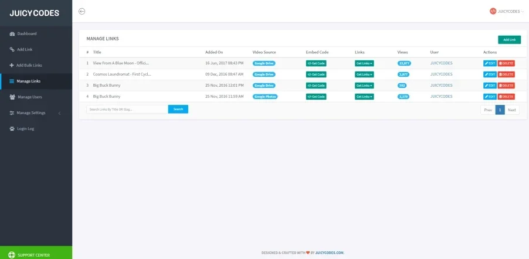
Task: Click the 592 views badge
Action: coord(402,86)
